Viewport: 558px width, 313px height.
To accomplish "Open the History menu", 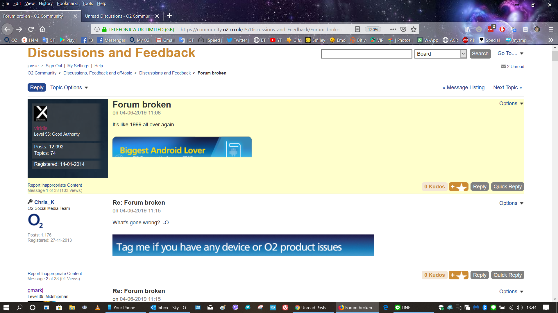I will point(46,3).
